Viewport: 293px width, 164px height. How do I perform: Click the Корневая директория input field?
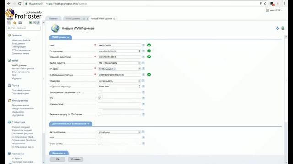point(119,57)
